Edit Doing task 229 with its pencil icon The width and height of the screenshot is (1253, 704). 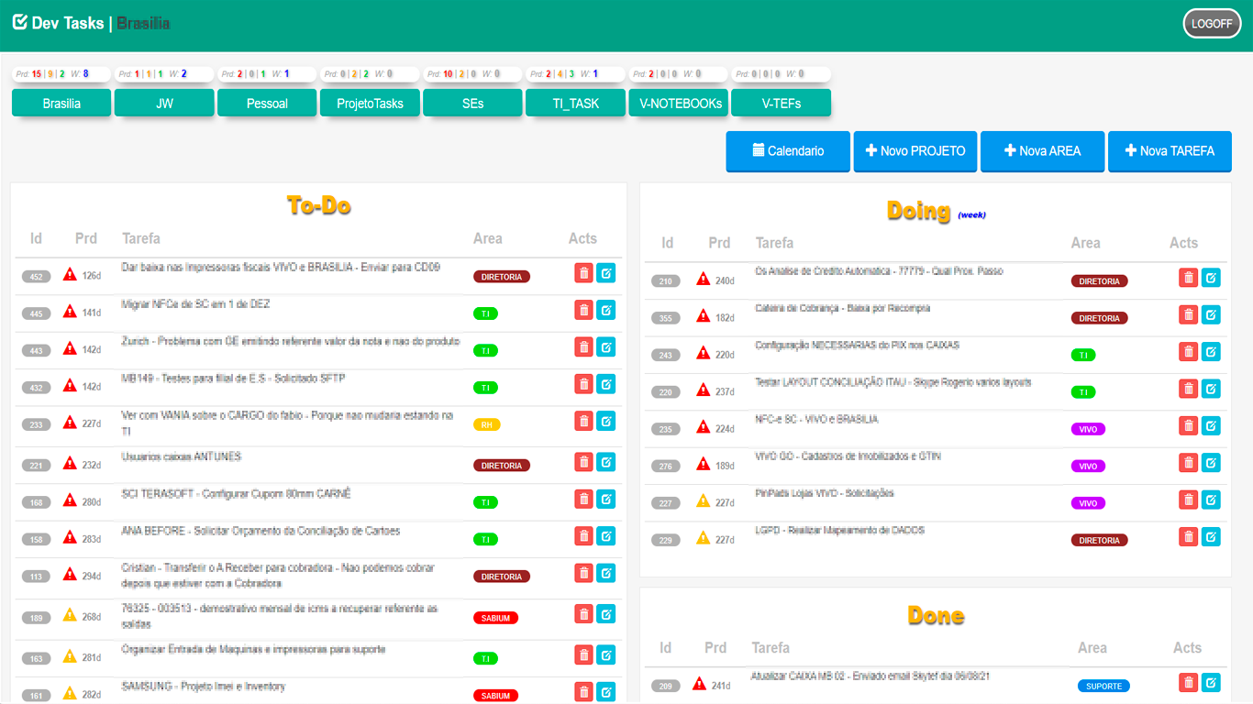point(1211,536)
